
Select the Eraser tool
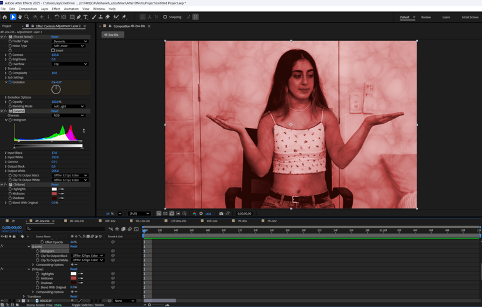[x=107, y=17]
